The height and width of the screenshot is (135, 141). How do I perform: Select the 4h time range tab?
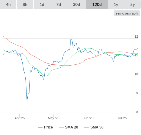[8, 4]
